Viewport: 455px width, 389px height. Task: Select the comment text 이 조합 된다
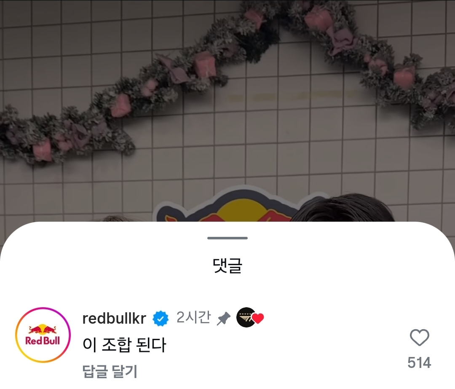coord(124,345)
